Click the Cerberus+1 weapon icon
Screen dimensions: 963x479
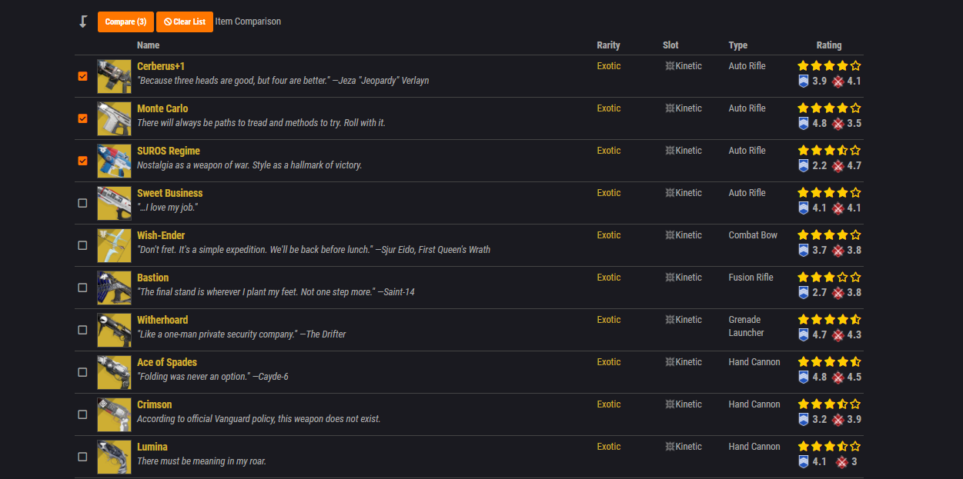tap(114, 76)
